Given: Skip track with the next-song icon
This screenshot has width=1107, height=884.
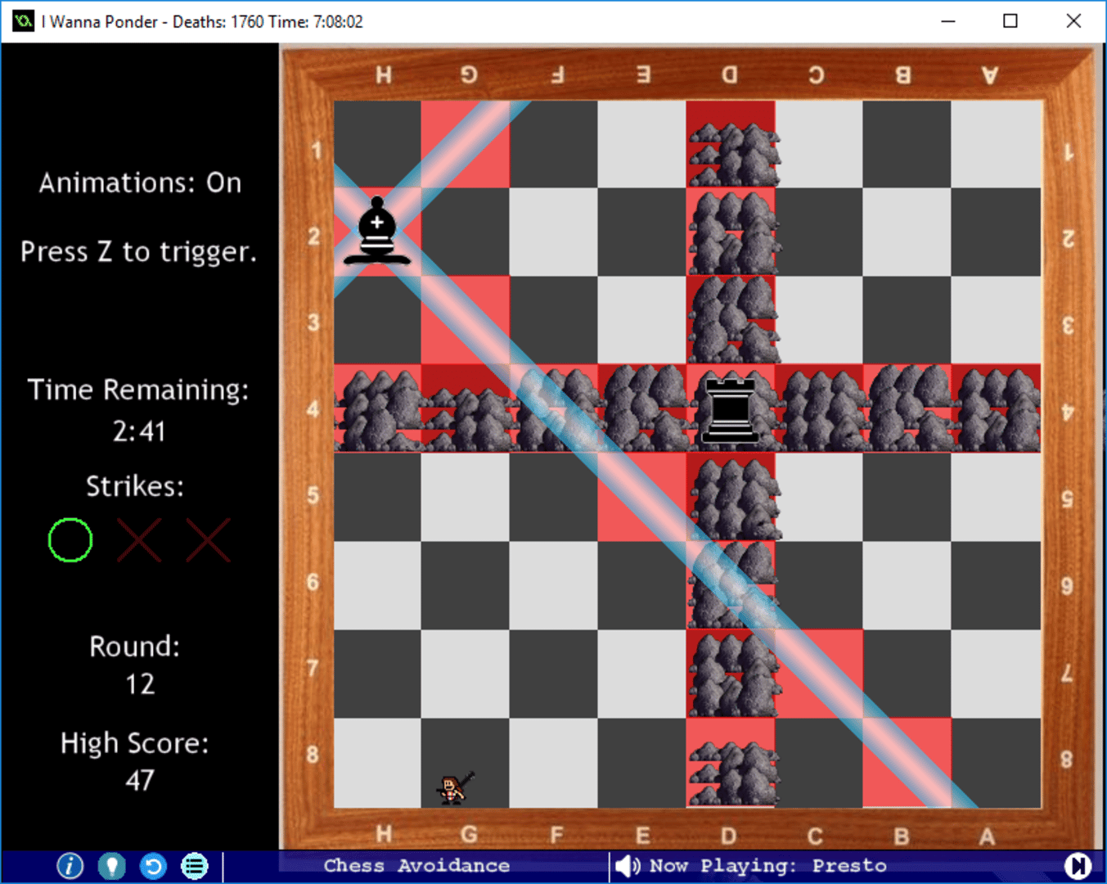Looking at the screenshot, I should coord(1077,865).
